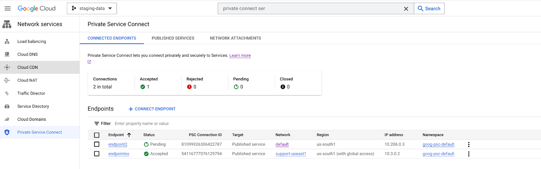Click the PSC Connection ID column header
The image size is (541, 169).
[x=205, y=135]
